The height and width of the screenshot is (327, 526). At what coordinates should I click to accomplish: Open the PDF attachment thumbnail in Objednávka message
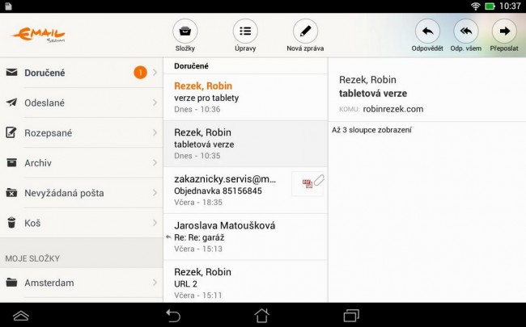click(307, 183)
